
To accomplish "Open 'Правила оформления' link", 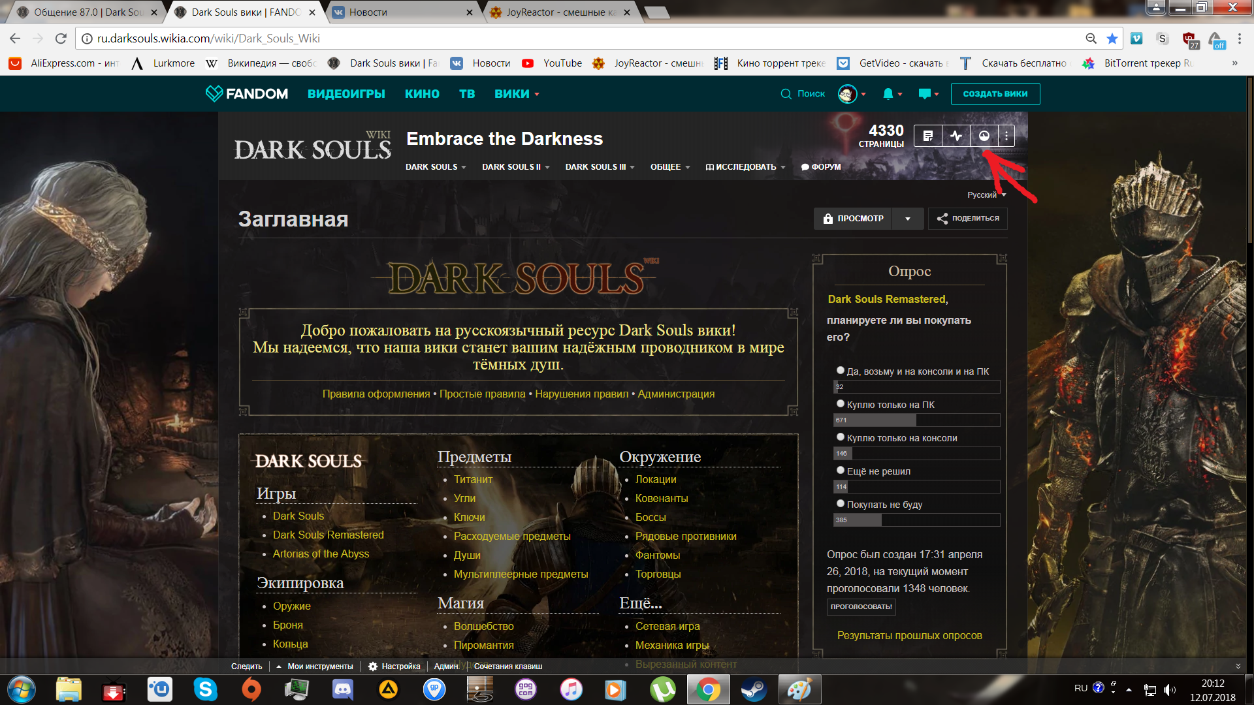I will [376, 394].
